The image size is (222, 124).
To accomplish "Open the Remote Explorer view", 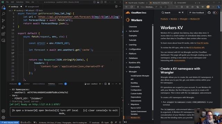I will point(3,41).
